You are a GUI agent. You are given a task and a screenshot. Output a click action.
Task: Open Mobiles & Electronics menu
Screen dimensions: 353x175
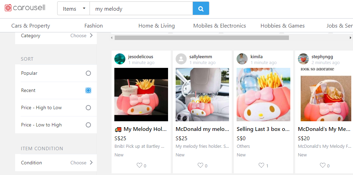pyautogui.click(x=219, y=26)
